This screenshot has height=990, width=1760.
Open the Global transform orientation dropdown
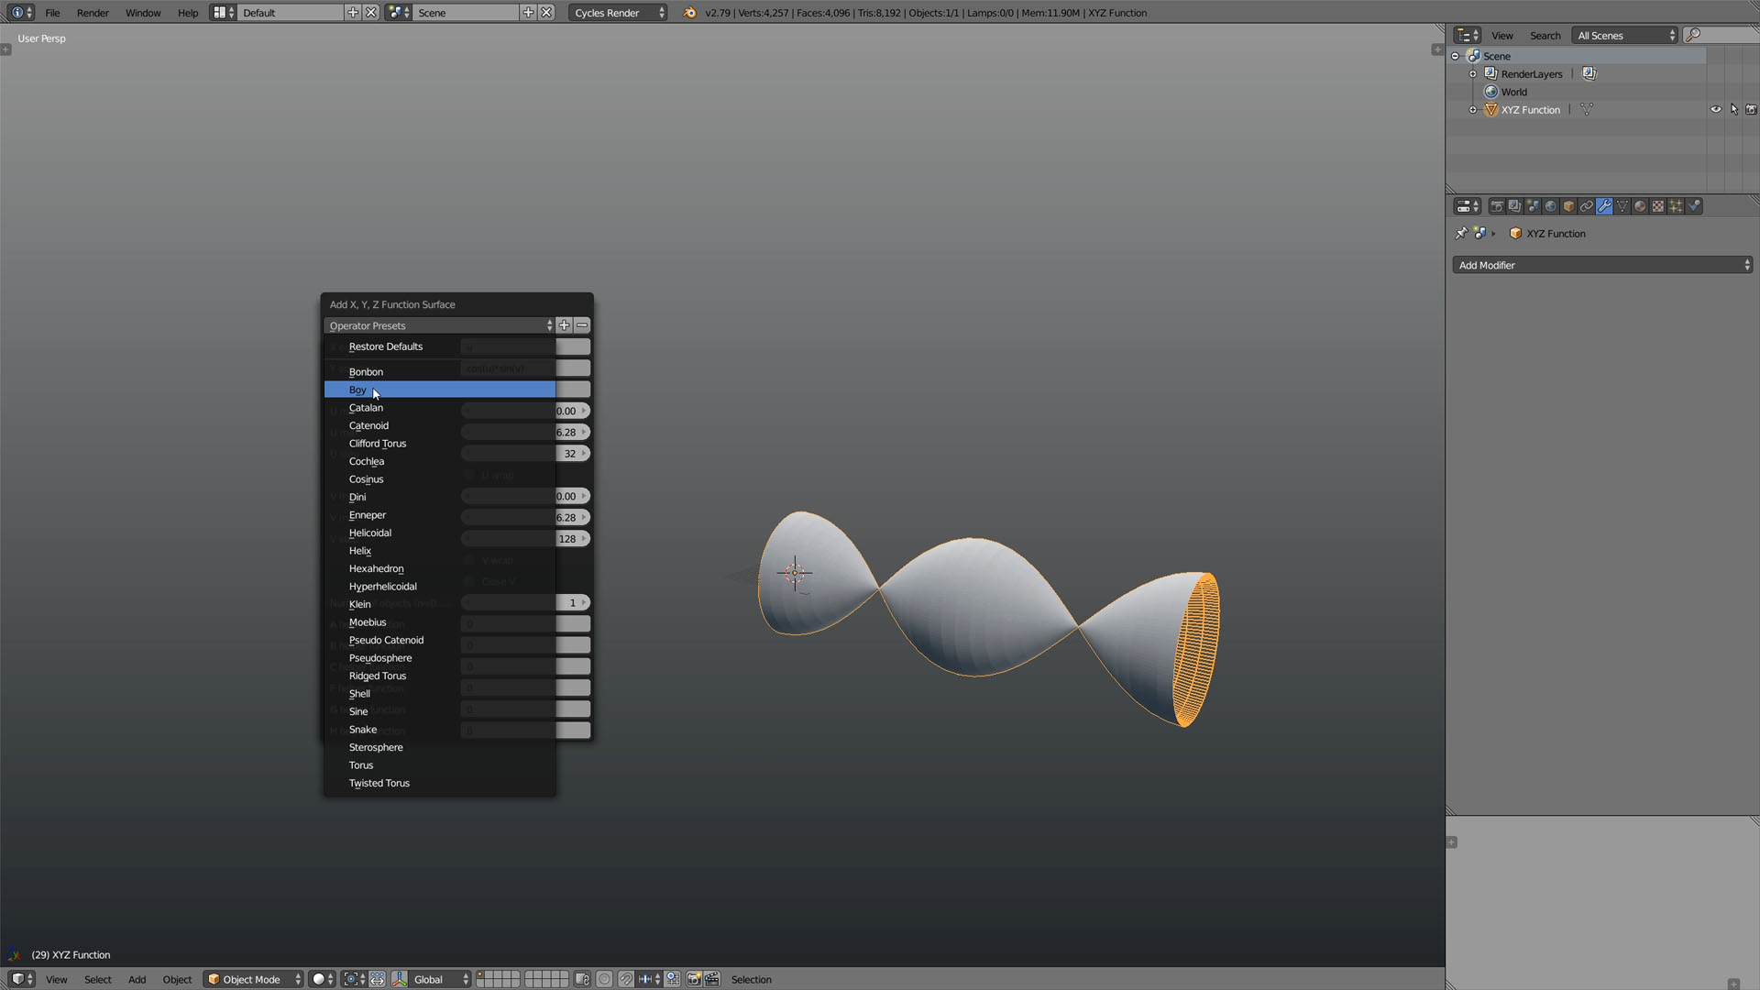pyautogui.click(x=439, y=979)
